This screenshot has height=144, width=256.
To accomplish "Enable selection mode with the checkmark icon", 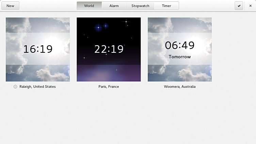I will click(x=239, y=6).
